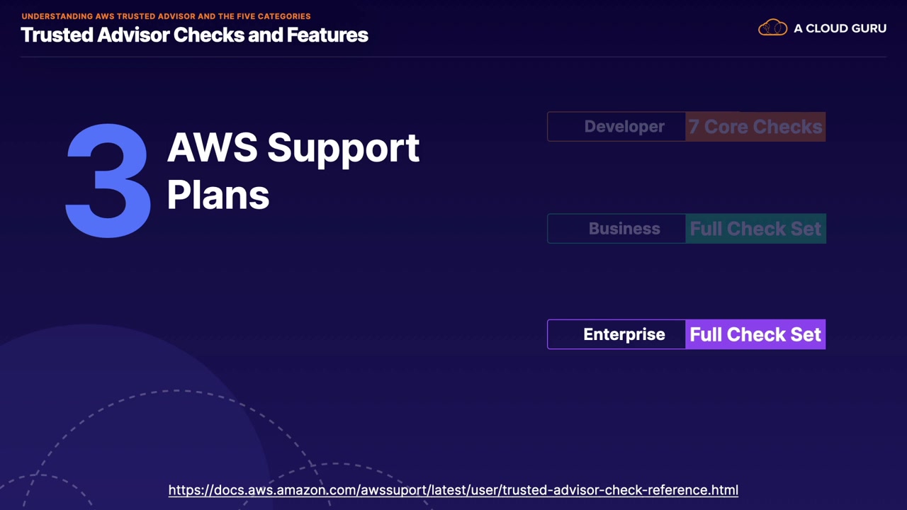907x510 pixels.
Task: Click the slide title Trusted Advisor Checks and Features
Action: (194, 35)
